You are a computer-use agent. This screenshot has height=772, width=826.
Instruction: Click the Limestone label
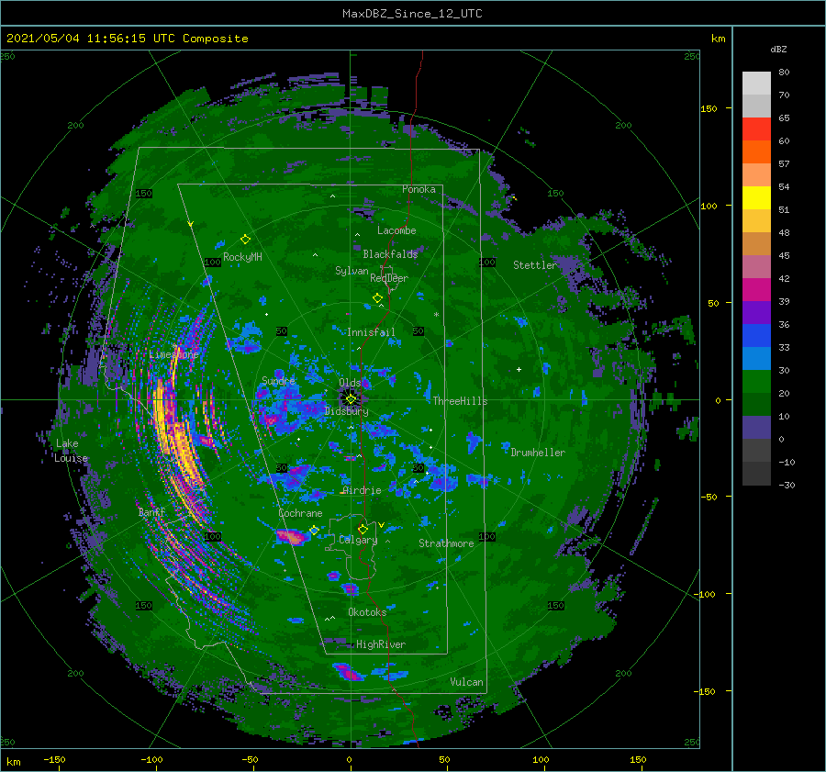coord(173,354)
